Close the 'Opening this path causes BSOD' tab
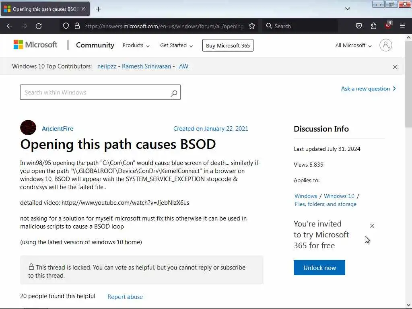The width and height of the screenshot is (412, 309). (x=83, y=9)
